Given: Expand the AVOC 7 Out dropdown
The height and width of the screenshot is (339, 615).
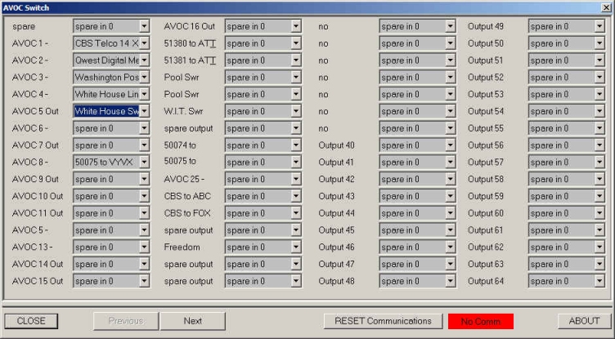Looking at the screenshot, I should click(x=144, y=145).
